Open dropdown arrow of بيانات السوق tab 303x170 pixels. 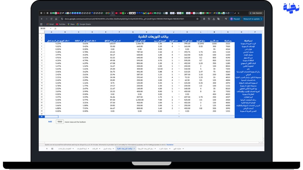[113, 148]
